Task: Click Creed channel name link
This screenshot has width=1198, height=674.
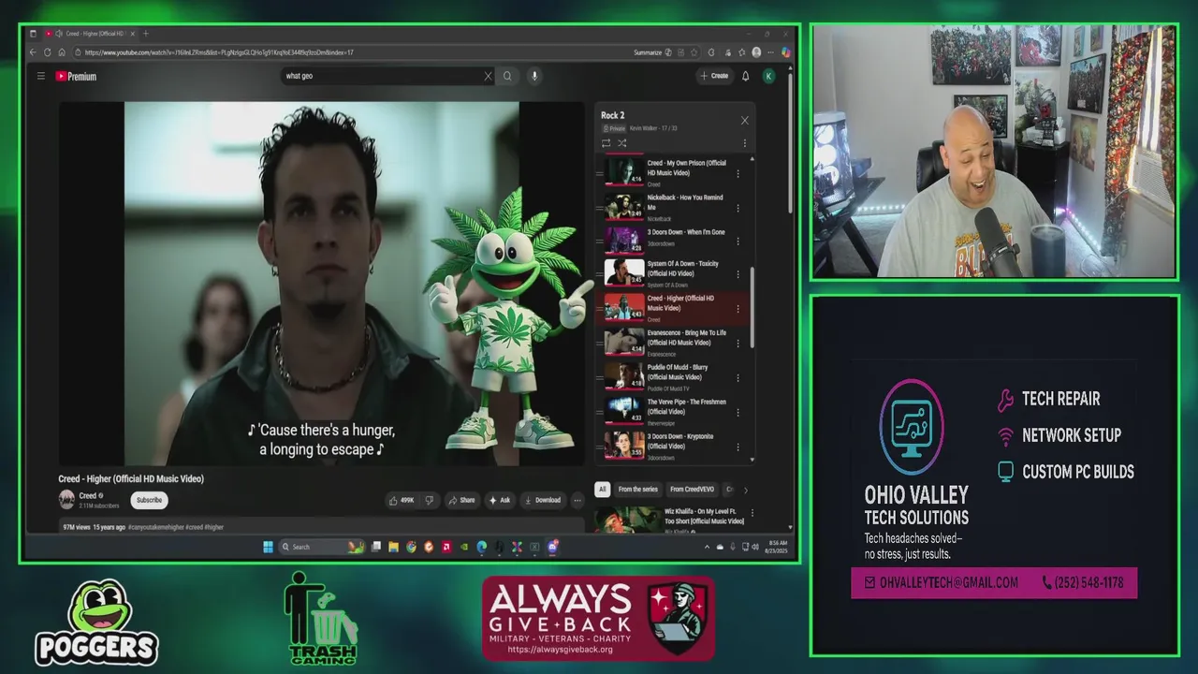Action: (87, 496)
